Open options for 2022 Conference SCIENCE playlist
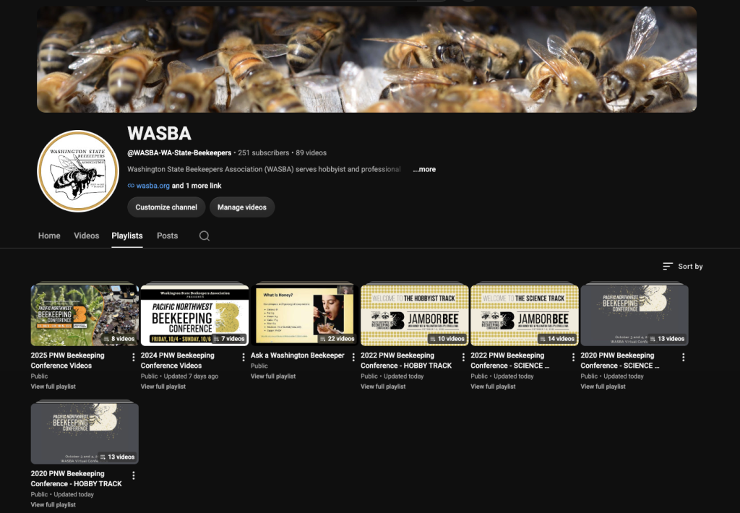 click(573, 358)
